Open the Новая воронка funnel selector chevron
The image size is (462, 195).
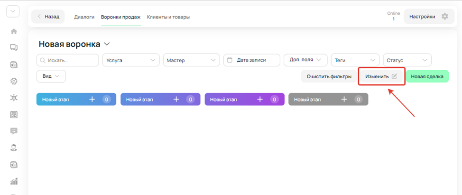point(107,44)
